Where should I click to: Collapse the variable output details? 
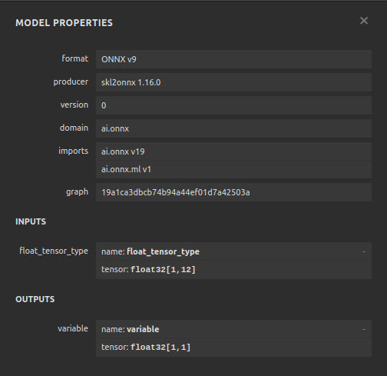[x=363, y=329]
